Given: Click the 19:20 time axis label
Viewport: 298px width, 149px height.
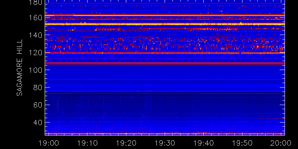Looking at the screenshot, I should [126, 143].
